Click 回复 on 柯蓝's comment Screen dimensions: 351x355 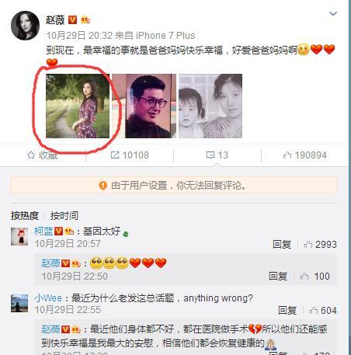click(282, 244)
